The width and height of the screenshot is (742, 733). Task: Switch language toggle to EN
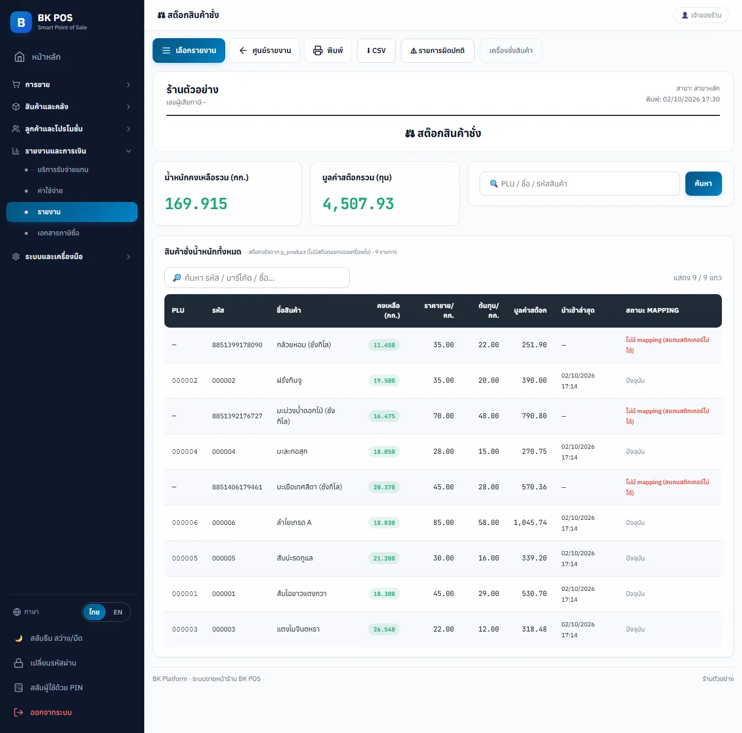click(x=118, y=612)
